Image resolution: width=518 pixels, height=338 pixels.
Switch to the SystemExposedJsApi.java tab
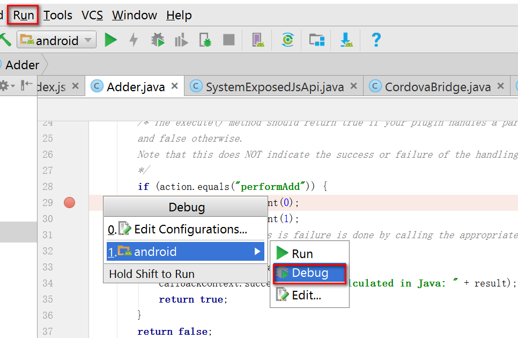point(275,87)
